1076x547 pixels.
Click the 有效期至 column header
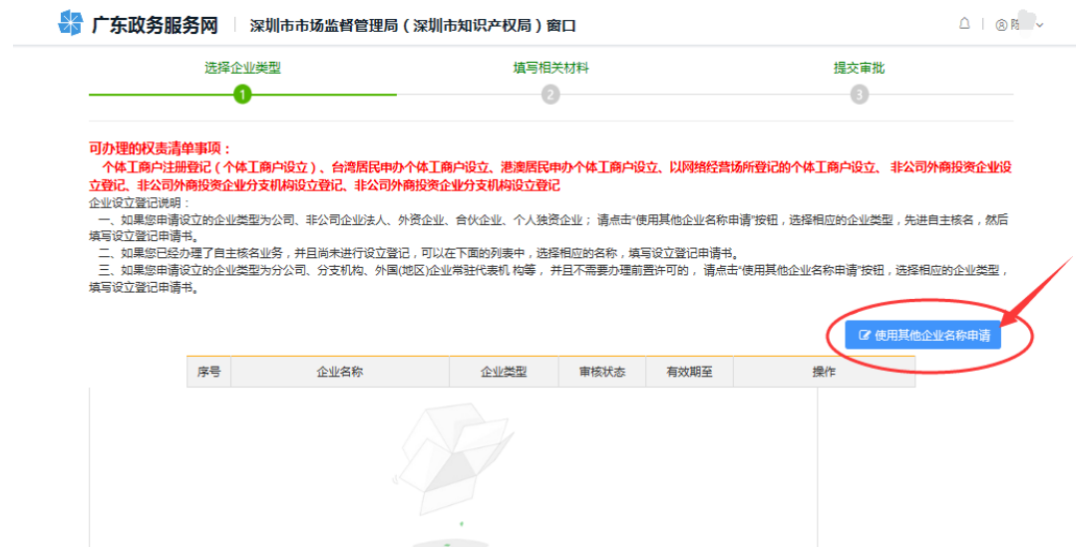(x=689, y=372)
